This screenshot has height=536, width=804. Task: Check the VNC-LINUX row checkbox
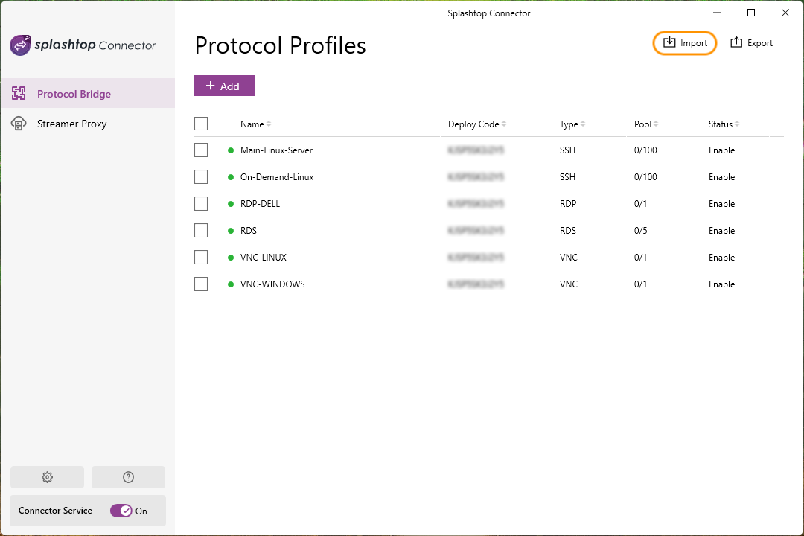201,257
